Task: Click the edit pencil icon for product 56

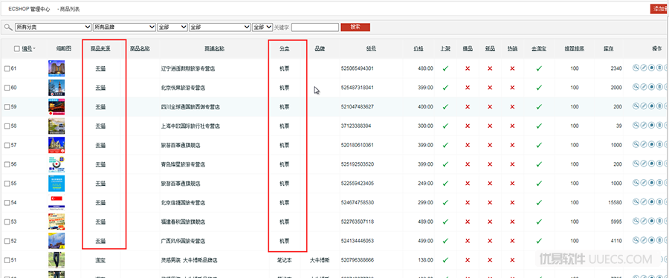Action: pos(644,164)
